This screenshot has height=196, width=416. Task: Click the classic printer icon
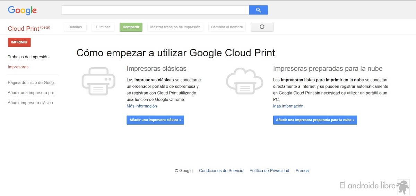click(98, 81)
